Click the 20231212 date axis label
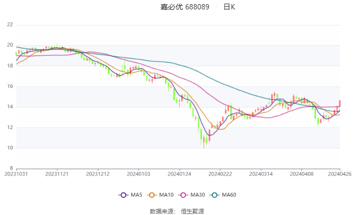This screenshot has height=215, width=354. (98, 173)
